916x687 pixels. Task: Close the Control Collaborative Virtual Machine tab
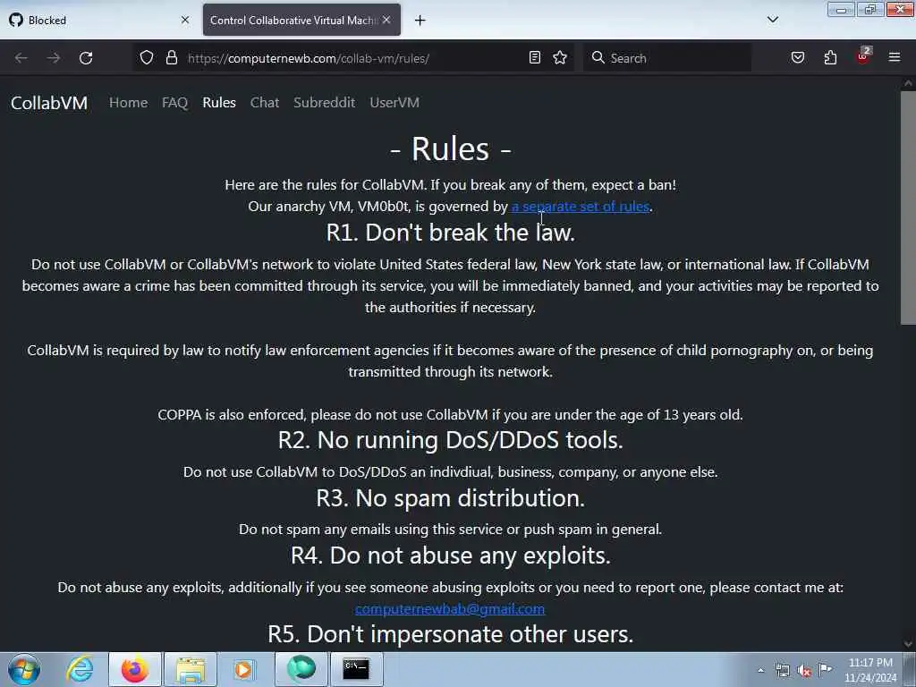(x=386, y=20)
